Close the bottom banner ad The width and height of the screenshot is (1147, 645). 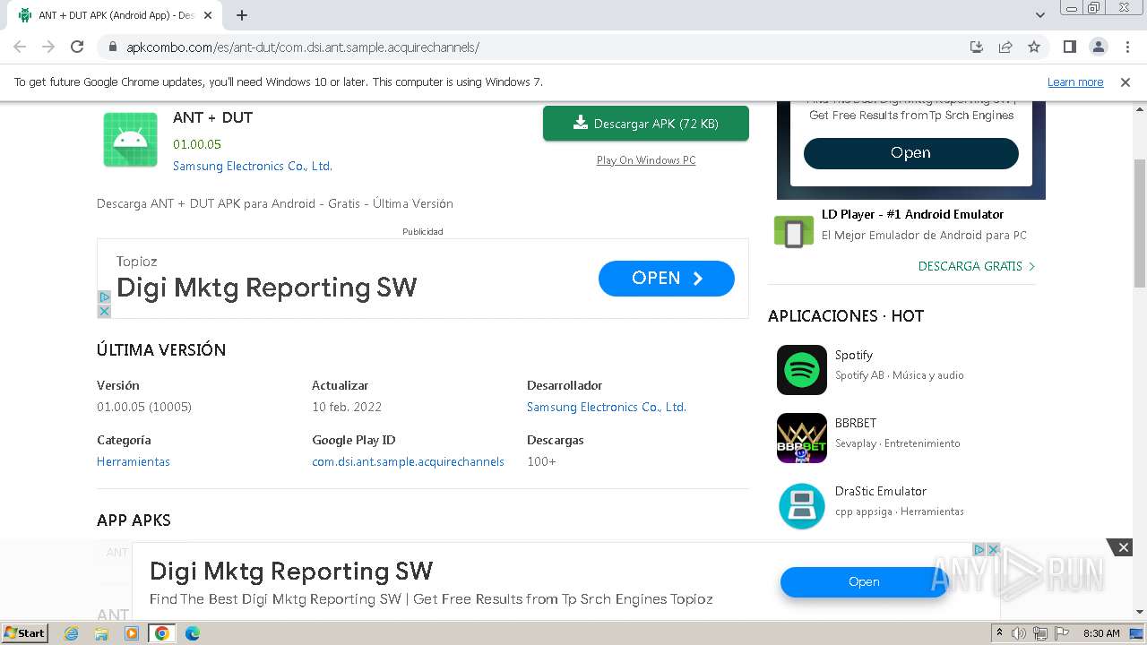click(x=1123, y=547)
